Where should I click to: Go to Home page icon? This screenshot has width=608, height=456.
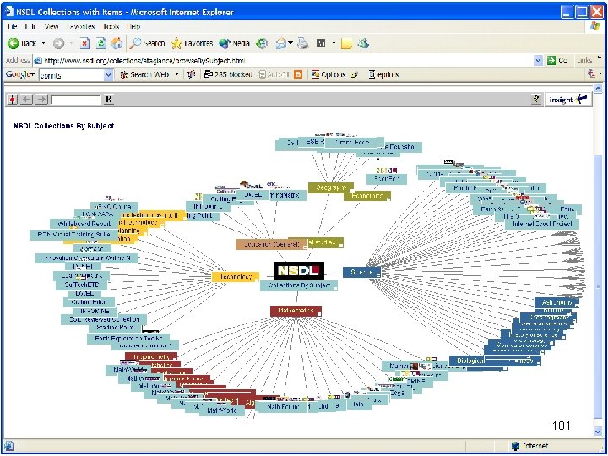[117, 43]
